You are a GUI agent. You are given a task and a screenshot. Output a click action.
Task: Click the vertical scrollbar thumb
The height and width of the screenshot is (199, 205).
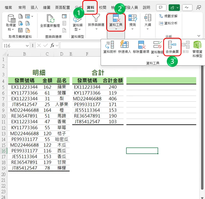(202, 127)
